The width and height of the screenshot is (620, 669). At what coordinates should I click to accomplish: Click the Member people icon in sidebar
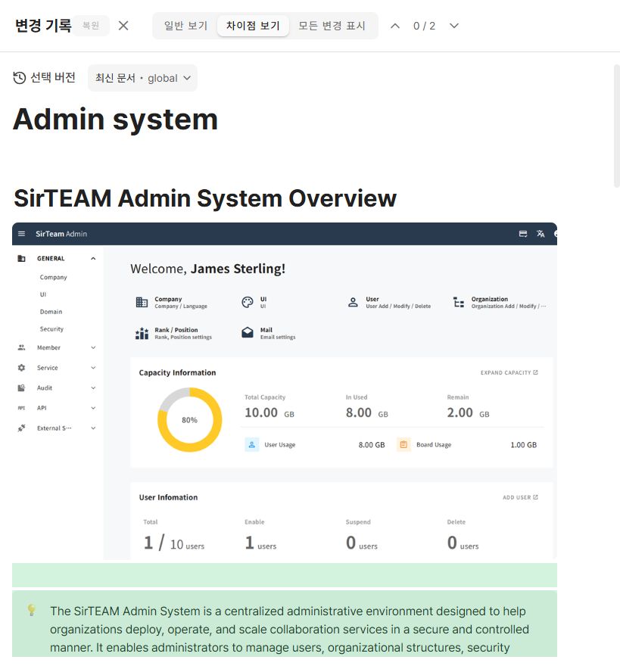[x=21, y=347]
